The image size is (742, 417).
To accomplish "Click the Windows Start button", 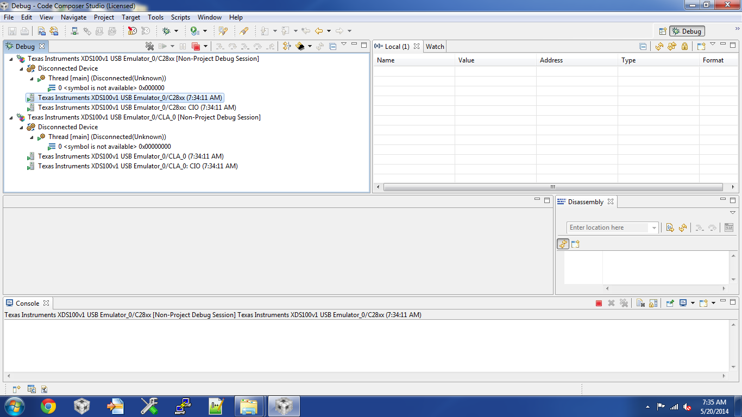I will pyautogui.click(x=14, y=406).
